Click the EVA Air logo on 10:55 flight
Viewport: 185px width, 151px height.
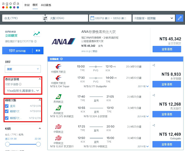pos(58,108)
